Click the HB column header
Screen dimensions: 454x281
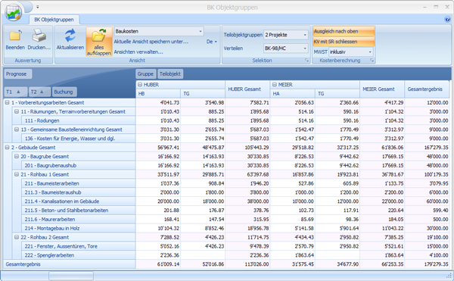click(158, 94)
